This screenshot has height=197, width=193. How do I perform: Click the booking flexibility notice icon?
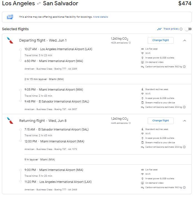click(x=10, y=17)
